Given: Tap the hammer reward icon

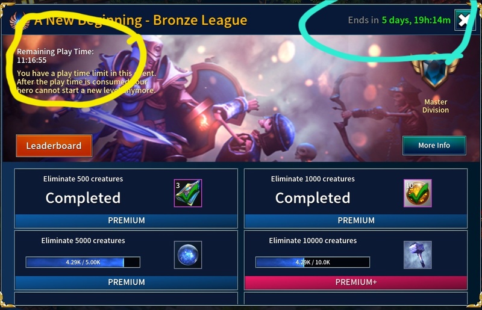Looking at the screenshot, I should [x=418, y=255].
